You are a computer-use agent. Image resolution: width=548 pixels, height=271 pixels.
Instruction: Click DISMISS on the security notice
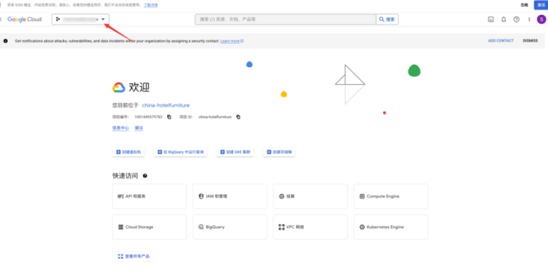coord(530,41)
